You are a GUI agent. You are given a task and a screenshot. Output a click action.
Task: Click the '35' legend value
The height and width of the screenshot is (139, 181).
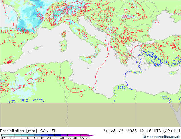pyautogui.click(x=69, y=138)
